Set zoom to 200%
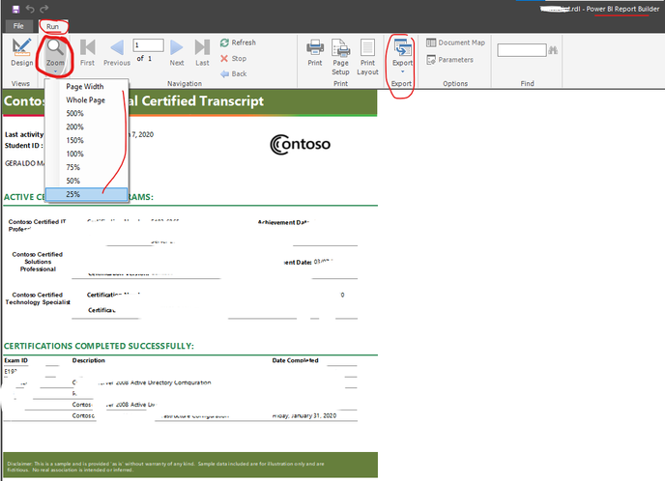This screenshot has width=665, height=481. click(x=87, y=127)
